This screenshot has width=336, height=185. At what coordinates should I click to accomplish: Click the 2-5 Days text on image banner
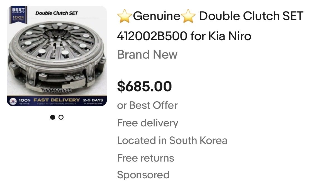pos(93,100)
